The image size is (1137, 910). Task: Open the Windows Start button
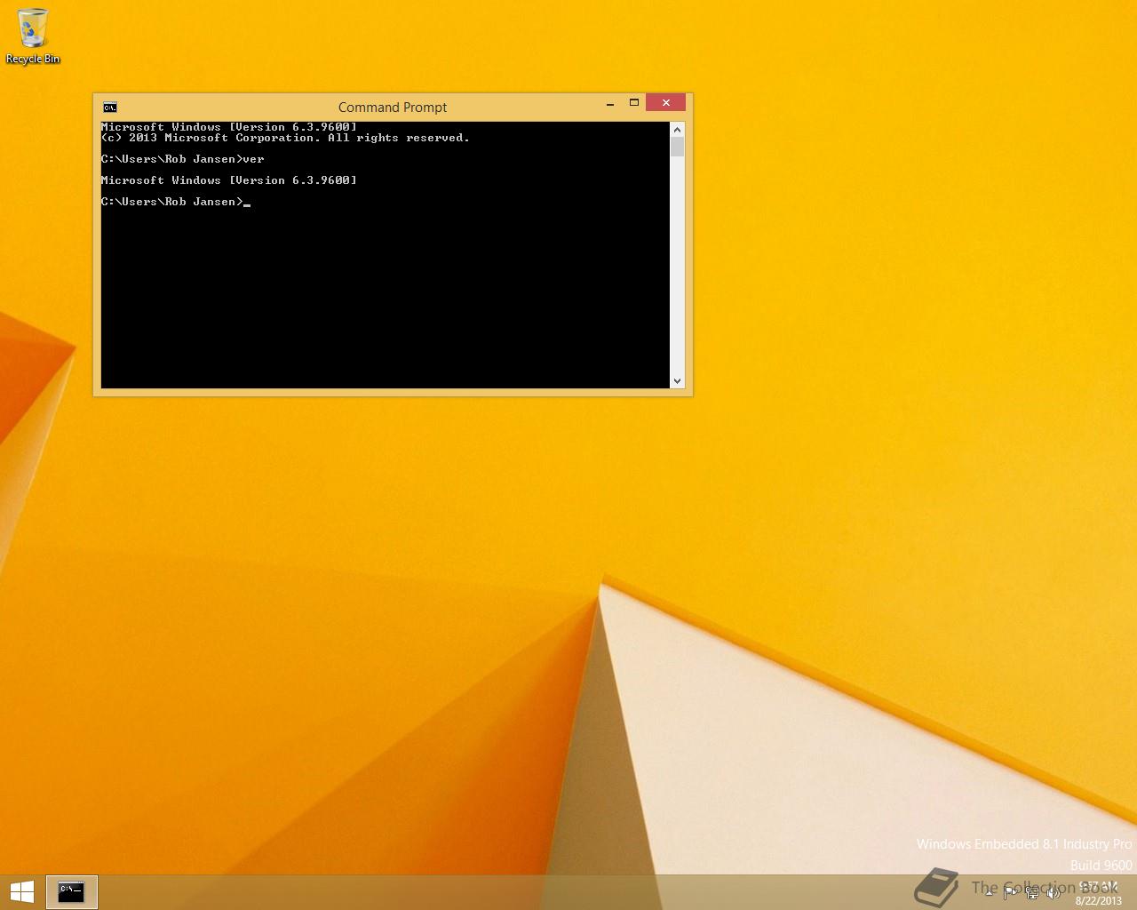tap(21, 891)
